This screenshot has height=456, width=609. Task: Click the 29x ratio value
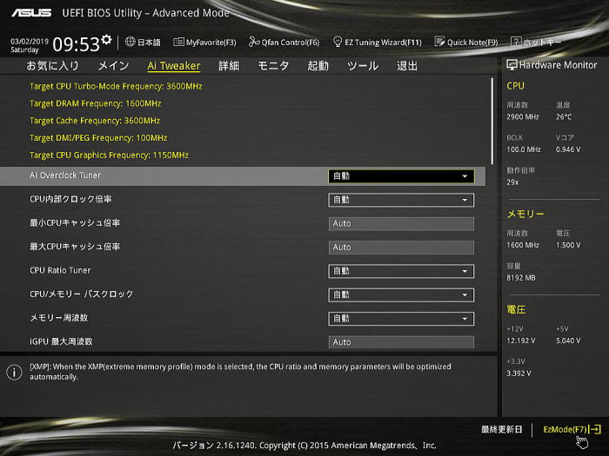click(512, 182)
